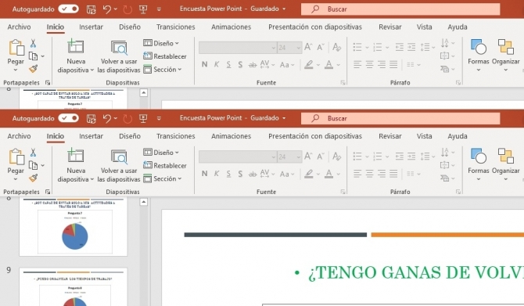Justify text icon in lower window

click(393, 174)
